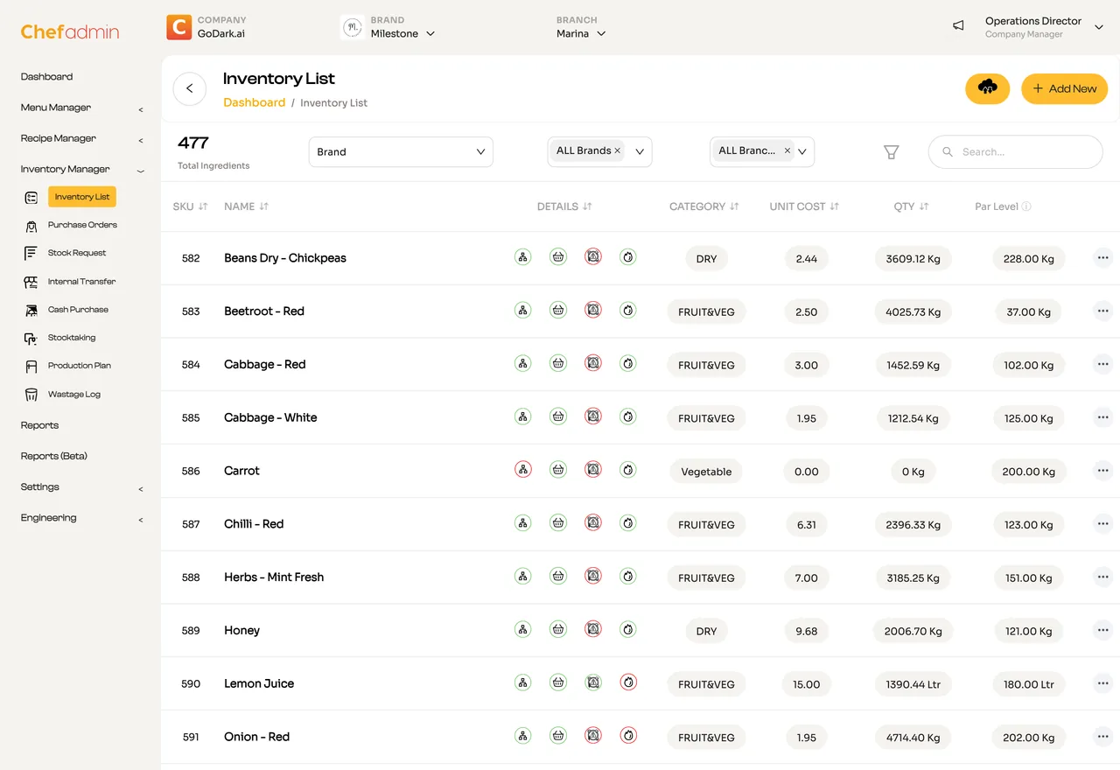Click allergen warning icon for Cabbage - Red
The width and height of the screenshot is (1120, 770).
(x=593, y=363)
